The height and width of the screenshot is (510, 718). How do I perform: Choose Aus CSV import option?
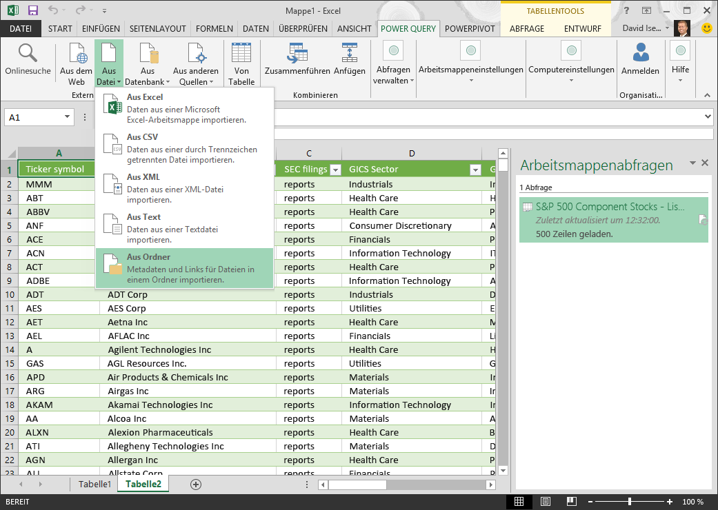(x=185, y=148)
